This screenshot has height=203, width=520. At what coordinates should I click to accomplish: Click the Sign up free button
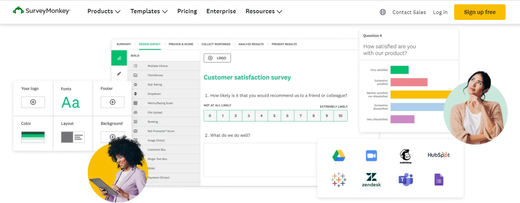pos(480,12)
